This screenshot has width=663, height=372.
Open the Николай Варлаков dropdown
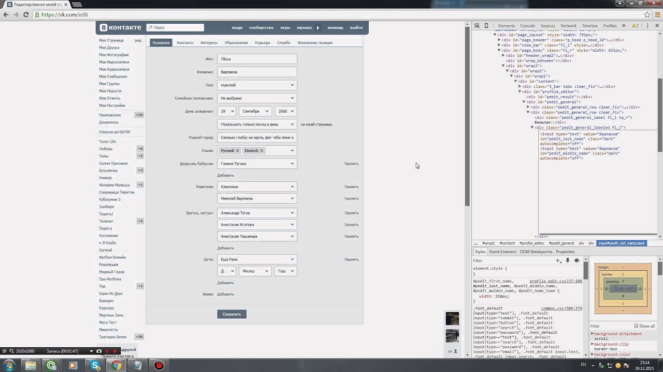[x=257, y=198]
